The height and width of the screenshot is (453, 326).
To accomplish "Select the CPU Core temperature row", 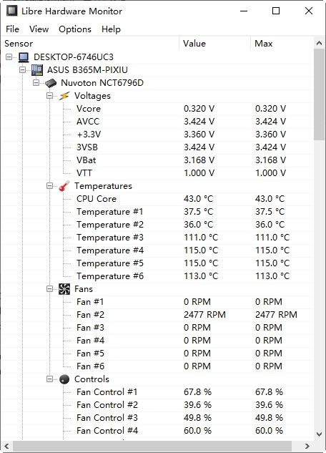I will pos(158,199).
